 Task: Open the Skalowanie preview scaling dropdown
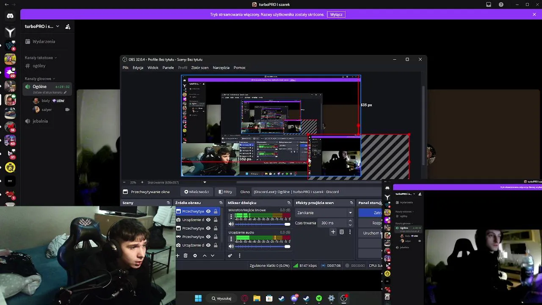click(177, 183)
